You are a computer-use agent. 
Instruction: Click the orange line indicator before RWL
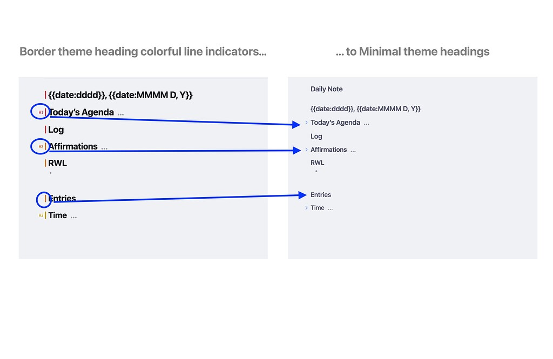[x=45, y=162]
